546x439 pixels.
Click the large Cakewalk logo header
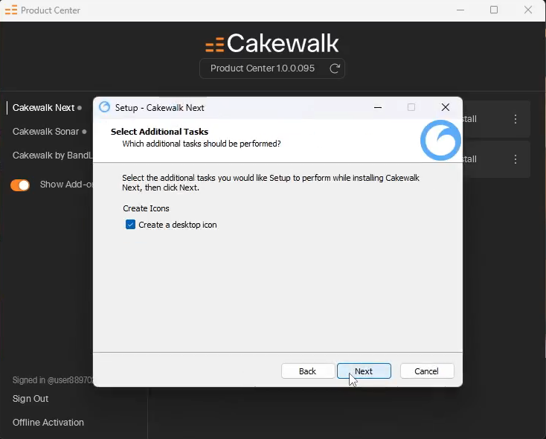click(272, 44)
